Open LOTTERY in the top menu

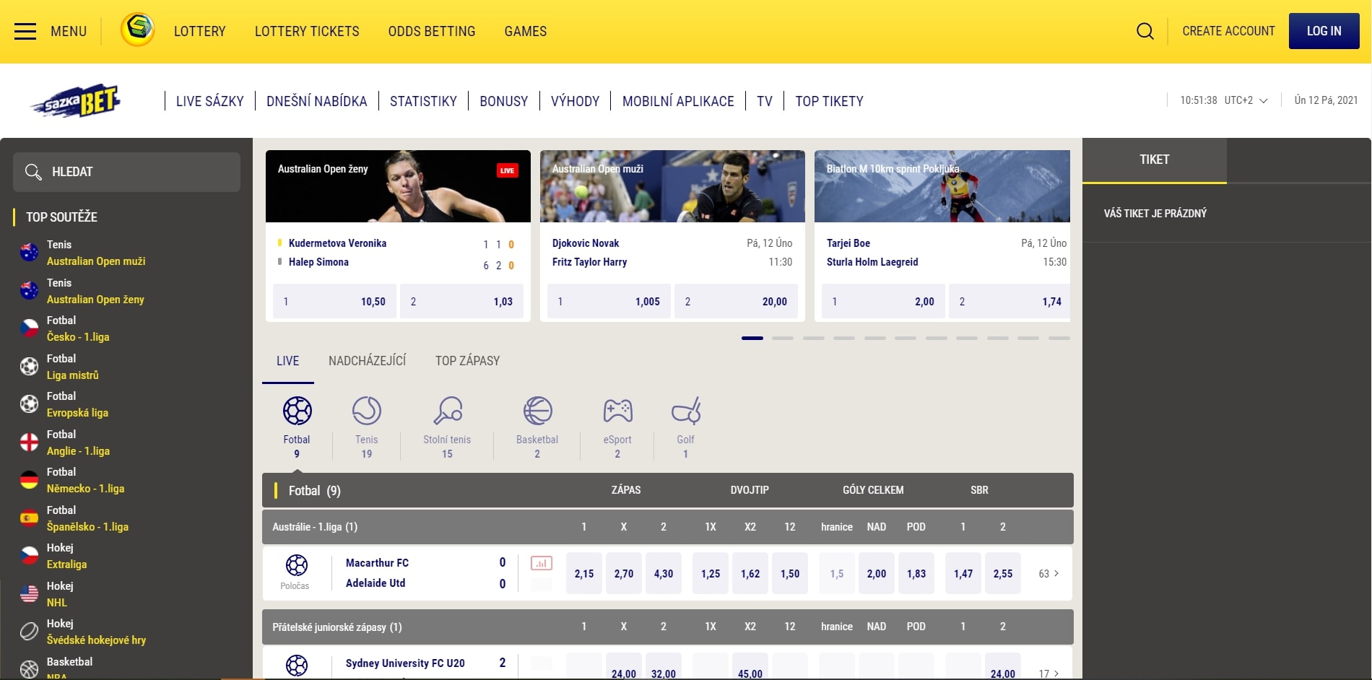[200, 31]
